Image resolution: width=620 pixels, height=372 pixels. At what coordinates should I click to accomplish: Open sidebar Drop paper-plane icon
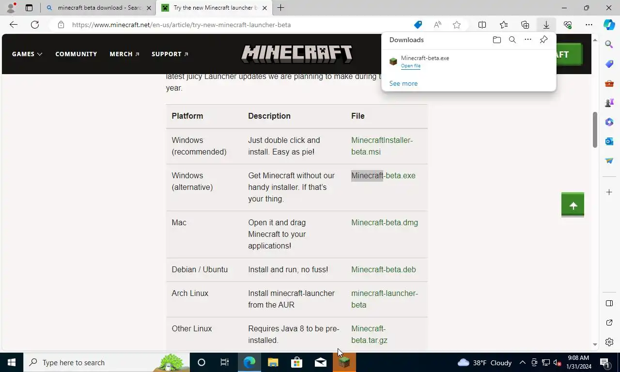(609, 161)
